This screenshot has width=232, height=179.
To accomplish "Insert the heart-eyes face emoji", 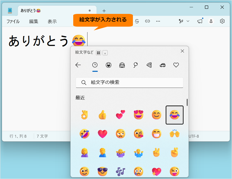I will coord(139,115).
